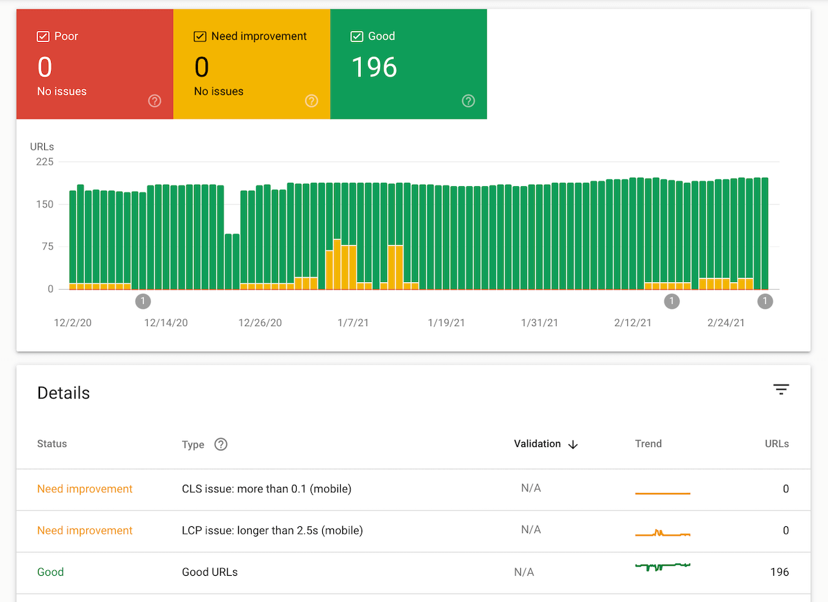Image resolution: width=828 pixels, height=602 pixels.
Task: Toggle the Need improvement checkbox
Action: click(200, 36)
